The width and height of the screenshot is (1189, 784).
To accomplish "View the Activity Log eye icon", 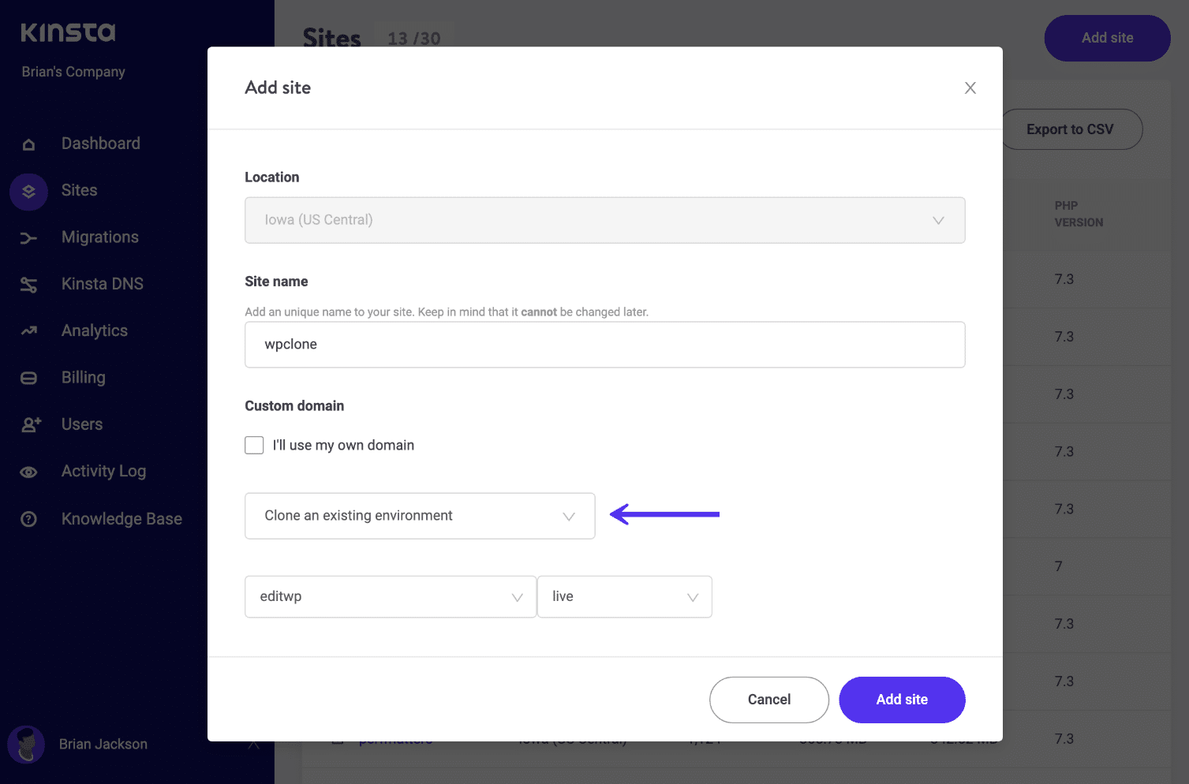I will tap(28, 471).
